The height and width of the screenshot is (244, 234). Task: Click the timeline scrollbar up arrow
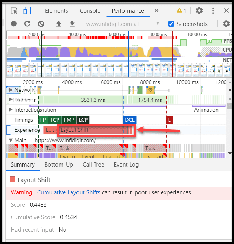click(x=230, y=82)
